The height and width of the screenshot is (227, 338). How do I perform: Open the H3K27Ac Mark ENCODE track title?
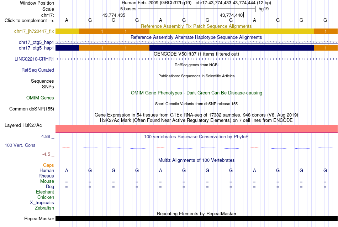coord(196,120)
